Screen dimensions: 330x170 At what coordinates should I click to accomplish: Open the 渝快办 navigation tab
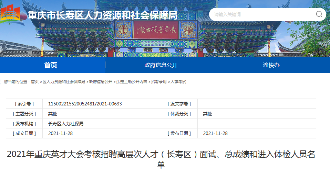271,65
